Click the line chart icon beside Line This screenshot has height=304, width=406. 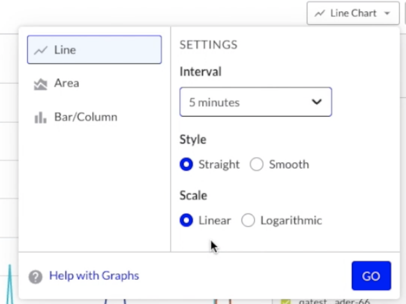[40, 50]
